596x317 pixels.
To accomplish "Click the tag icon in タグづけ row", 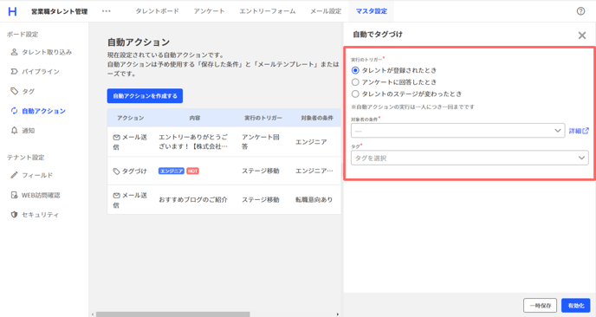I will pos(116,171).
